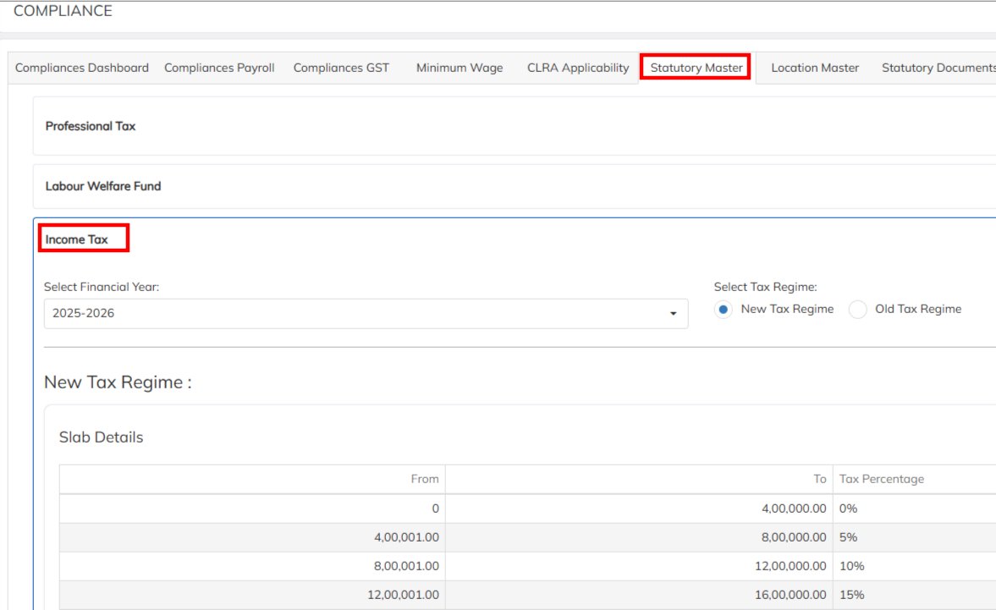This screenshot has height=610, width=996.
Task: Open the Compliances GST tab
Action: (x=341, y=68)
